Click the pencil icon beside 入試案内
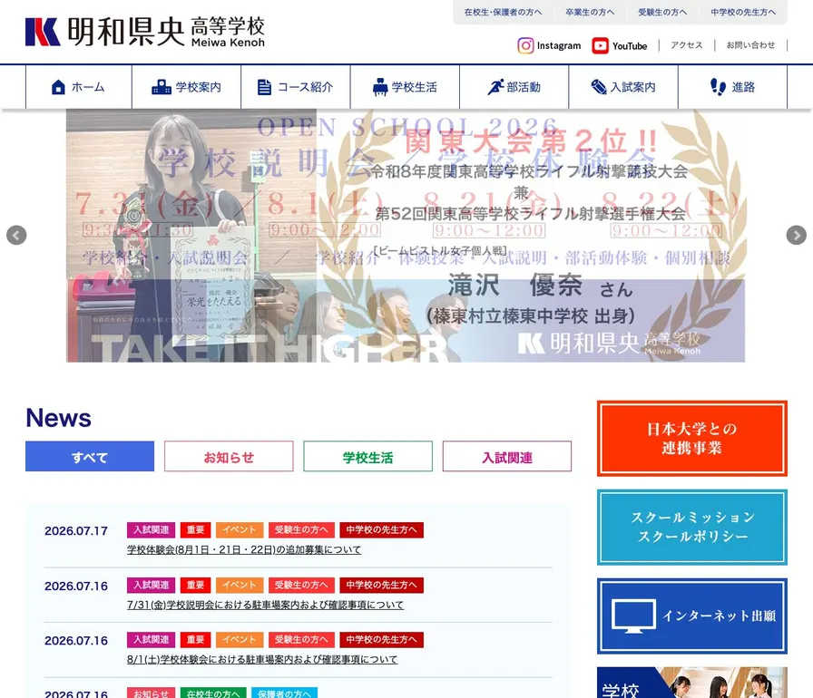Viewport: 813px width, 698px height. click(x=599, y=87)
